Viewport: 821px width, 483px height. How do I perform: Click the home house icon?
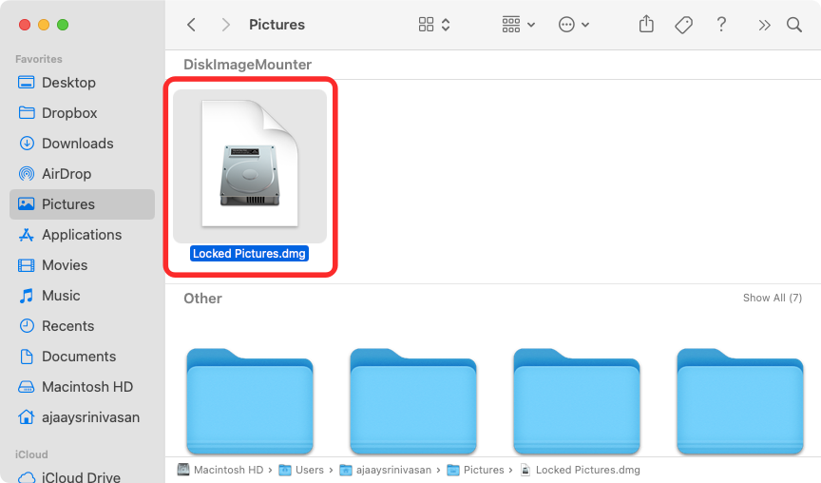tap(27, 417)
